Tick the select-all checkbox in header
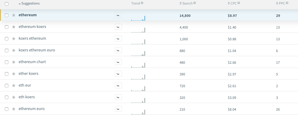 point(7,4)
